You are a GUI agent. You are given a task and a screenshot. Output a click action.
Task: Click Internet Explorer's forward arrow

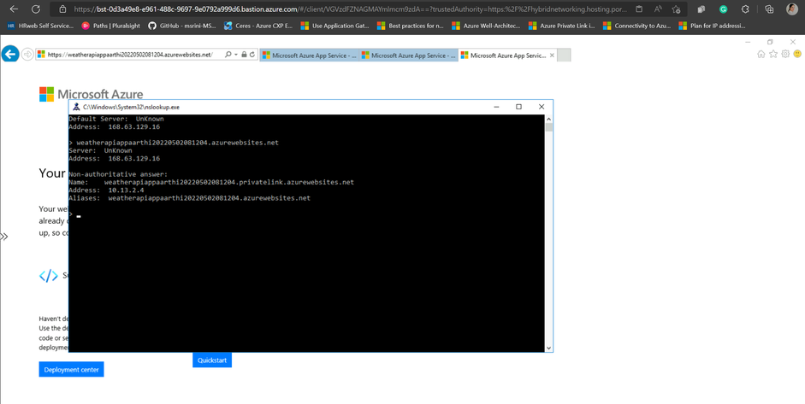pyautogui.click(x=27, y=54)
